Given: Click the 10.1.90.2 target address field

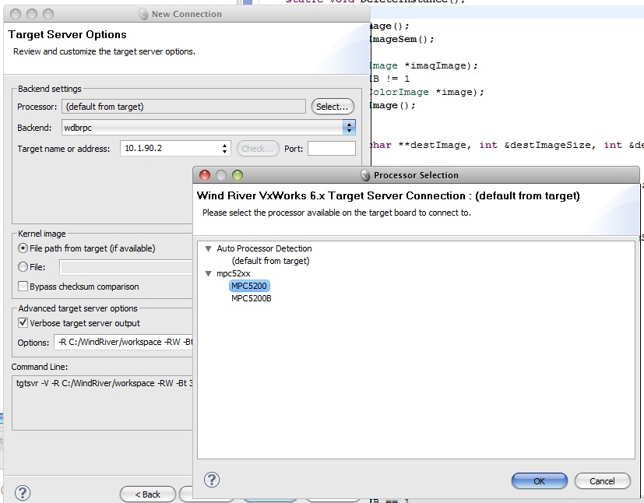Looking at the screenshot, I should (175, 148).
